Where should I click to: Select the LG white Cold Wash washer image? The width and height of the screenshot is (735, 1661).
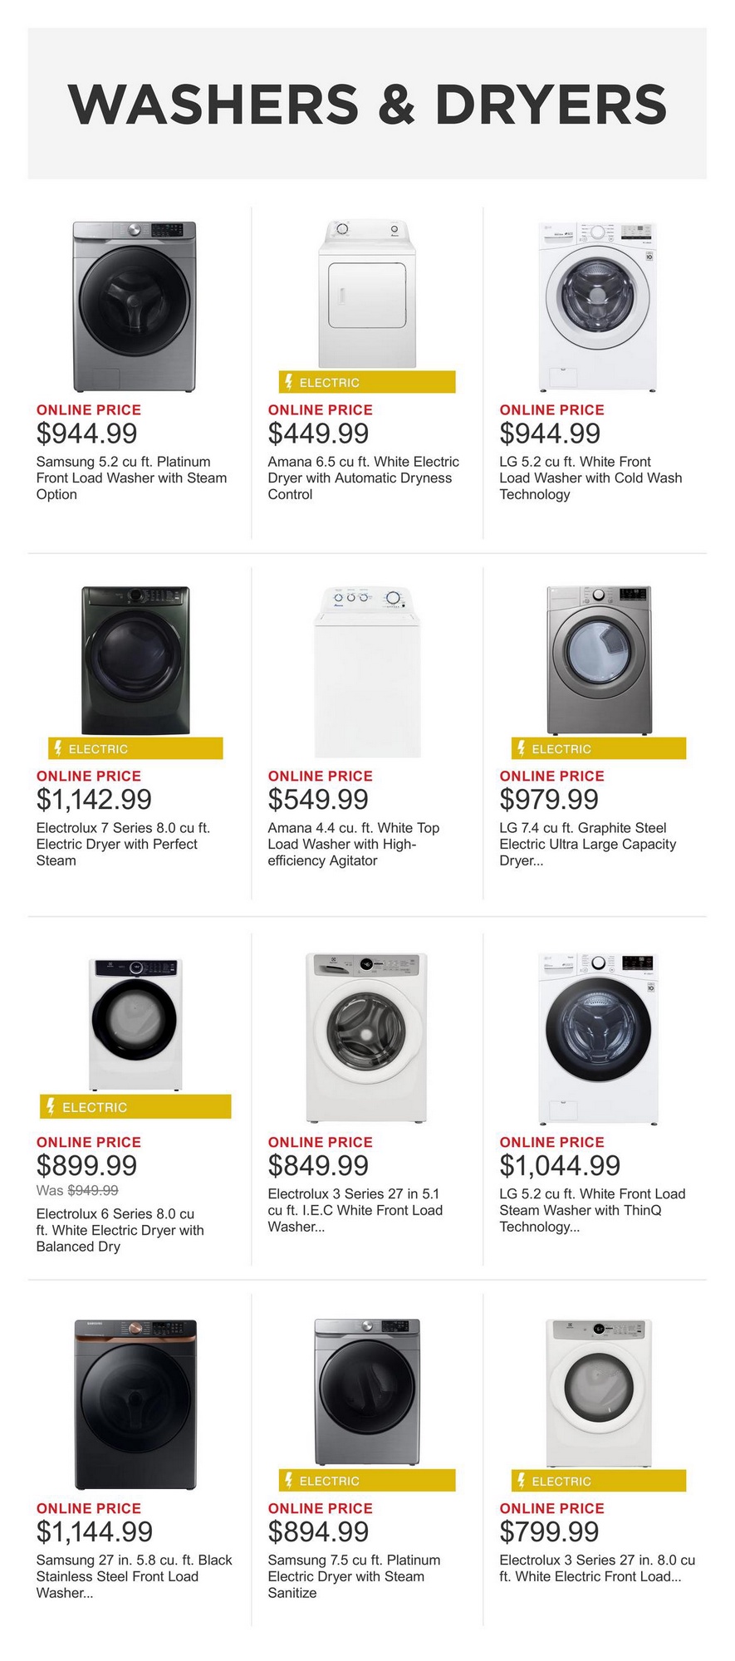coord(598,306)
